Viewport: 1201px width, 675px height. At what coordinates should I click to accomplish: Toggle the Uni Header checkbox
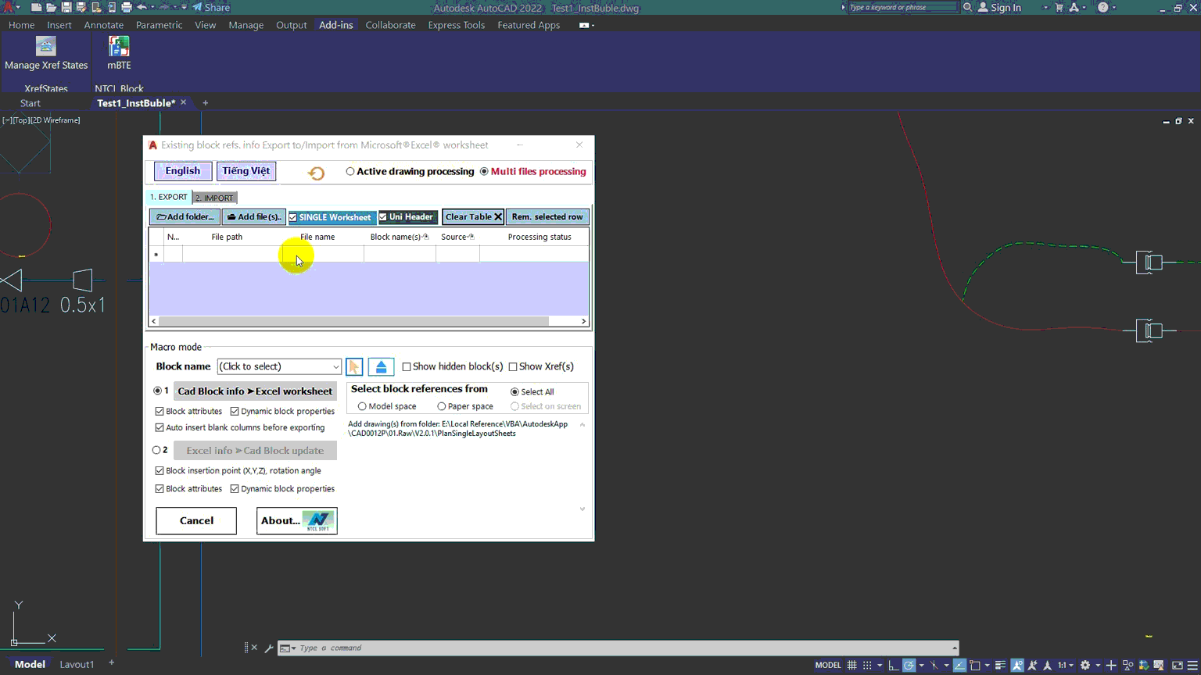pyautogui.click(x=383, y=217)
